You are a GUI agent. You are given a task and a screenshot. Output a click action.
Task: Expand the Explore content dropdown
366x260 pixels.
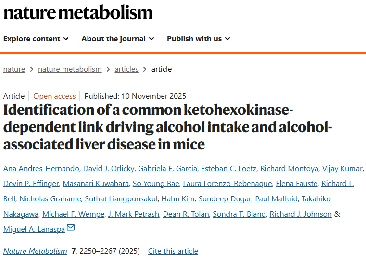(x=36, y=39)
